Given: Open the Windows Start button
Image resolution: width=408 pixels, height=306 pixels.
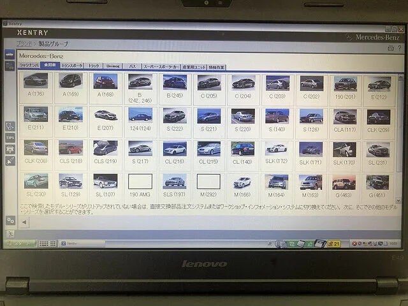Looking at the screenshot, I should [20, 244].
